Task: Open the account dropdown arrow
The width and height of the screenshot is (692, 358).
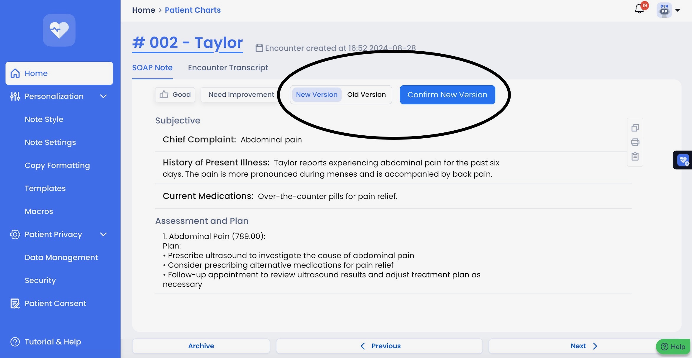Action: (678, 10)
